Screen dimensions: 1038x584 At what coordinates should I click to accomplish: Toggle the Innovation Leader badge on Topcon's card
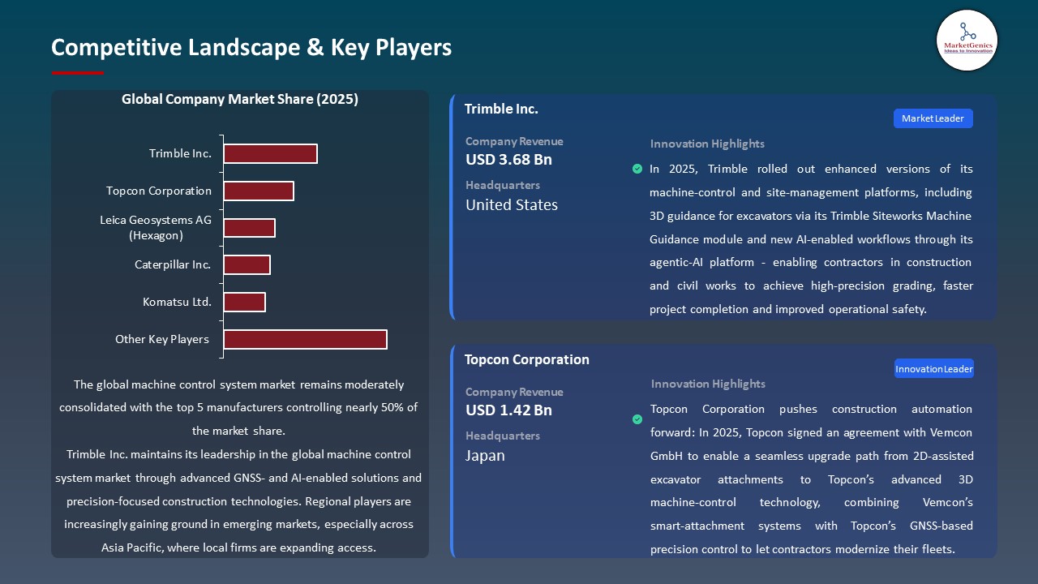coord(933,367)
